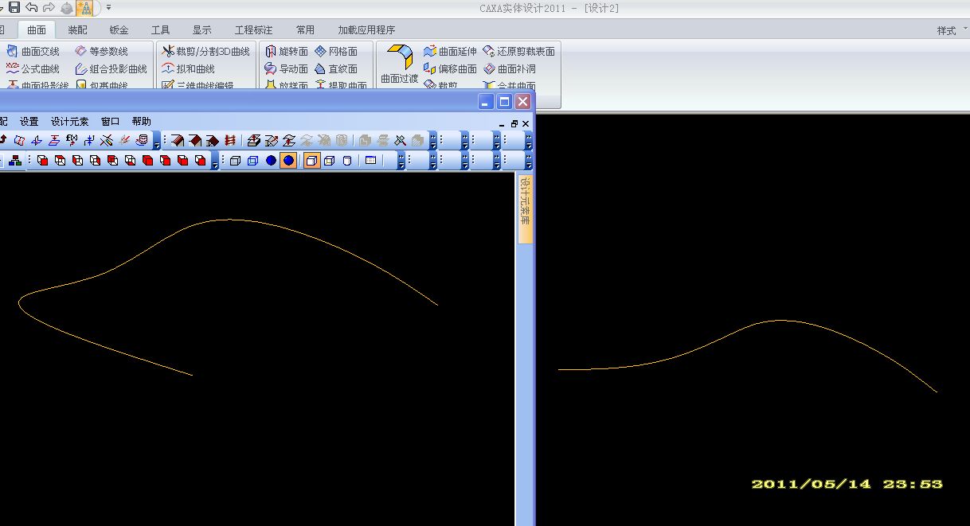Click the 还原剪裁表面 tool

[x=518, y=51]
